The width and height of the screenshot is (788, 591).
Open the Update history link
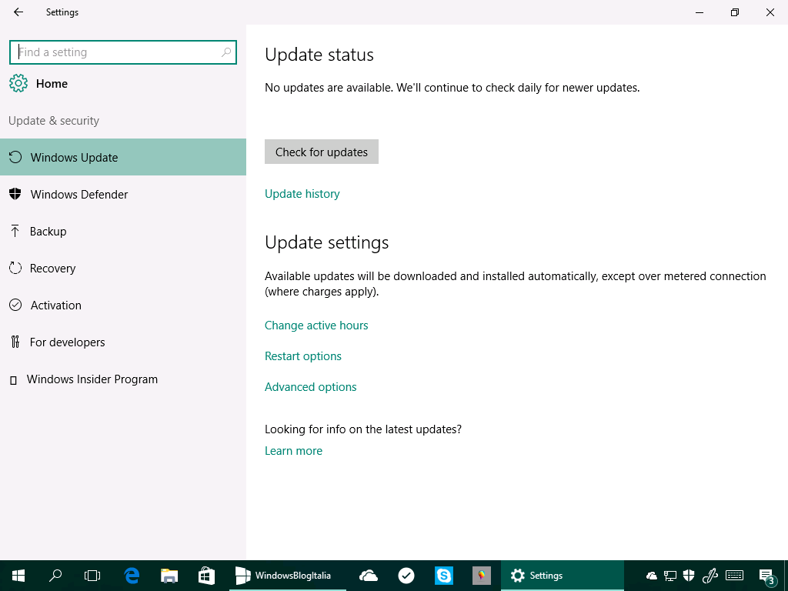click(302, 193)
